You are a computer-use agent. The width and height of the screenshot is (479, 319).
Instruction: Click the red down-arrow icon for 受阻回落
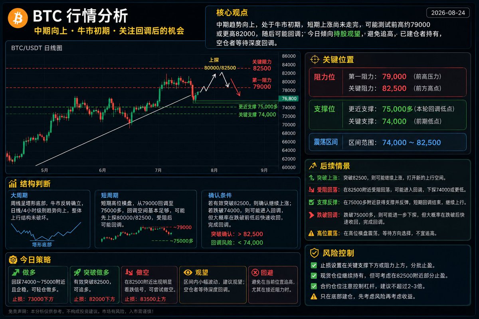tap(312, 190)
